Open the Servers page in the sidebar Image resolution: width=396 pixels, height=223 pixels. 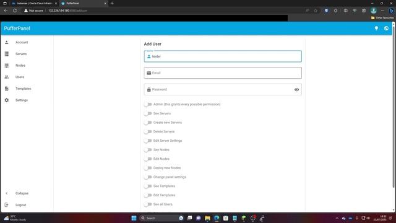coord(27,54)
